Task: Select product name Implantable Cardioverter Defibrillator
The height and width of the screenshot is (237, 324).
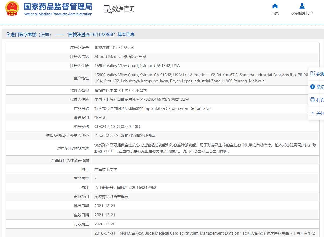Action: click(x=152, y=108)
